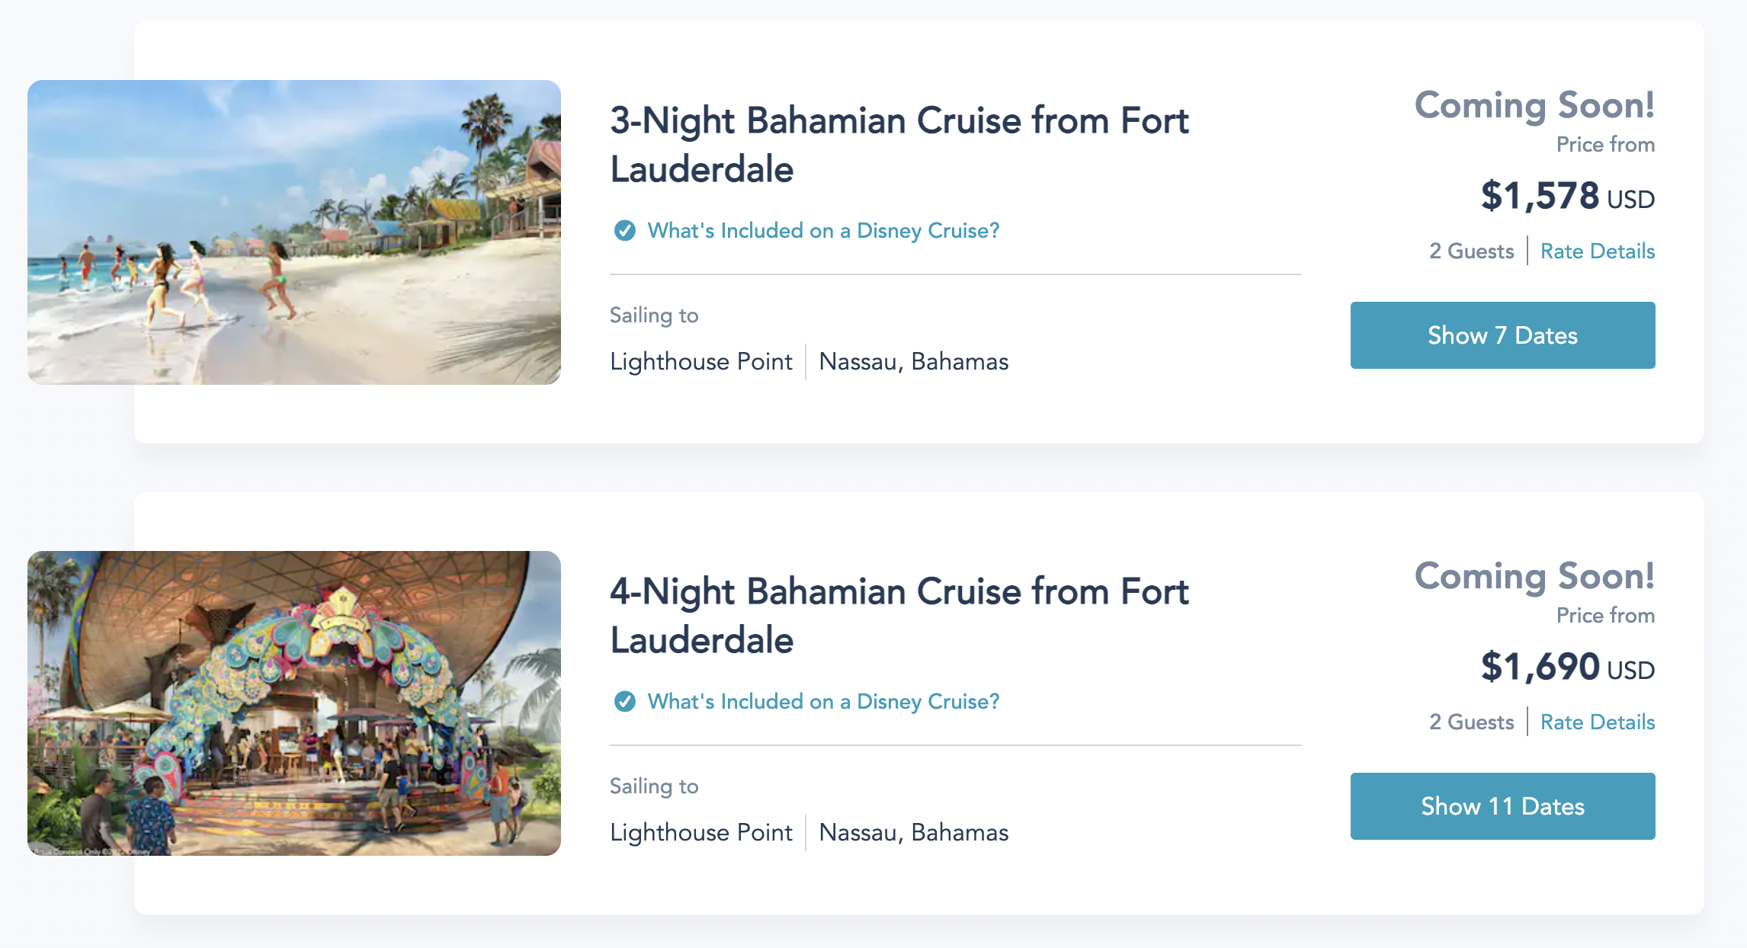Select Nassau, Bahamas on the 3-Night cruise

pyautogui.click(x=913, y=361)
